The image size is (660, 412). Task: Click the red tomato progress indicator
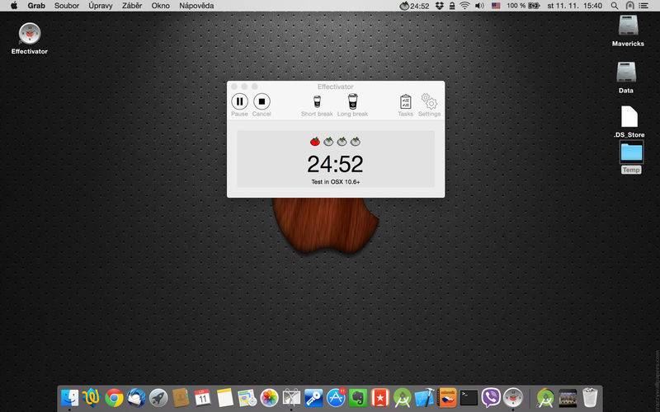pyautogui.click(x=315, y=141)
